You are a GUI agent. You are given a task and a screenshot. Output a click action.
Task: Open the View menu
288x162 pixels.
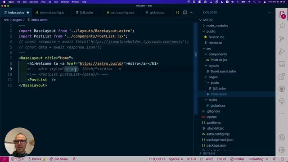tap(43, 2)
